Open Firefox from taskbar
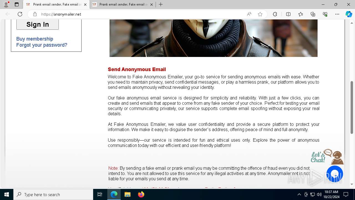Screen dimensions: 355x200 (141, 194)
